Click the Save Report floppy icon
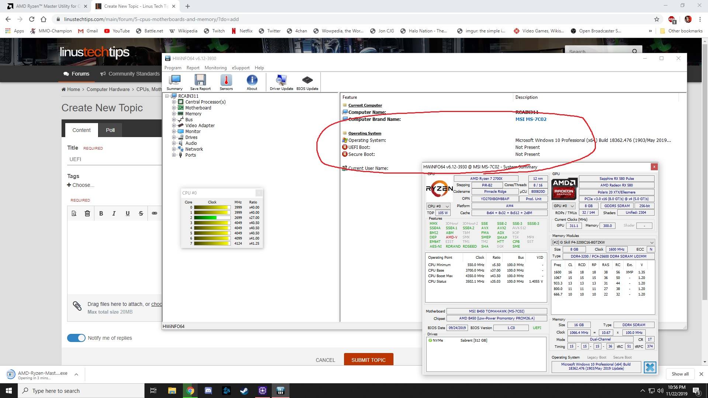This screenshot has height=398, width=708. pos(200,82)
